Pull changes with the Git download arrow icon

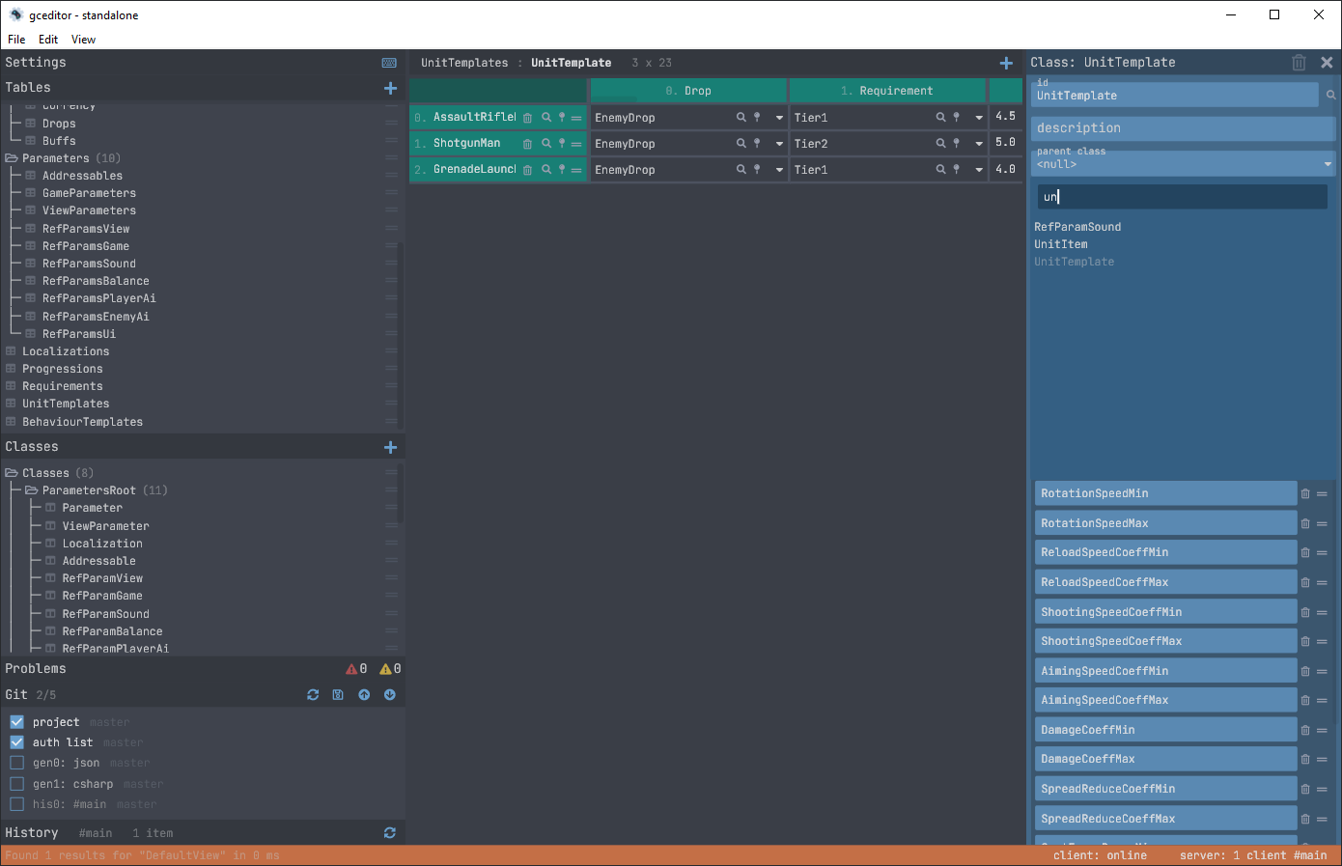(390, 694)
